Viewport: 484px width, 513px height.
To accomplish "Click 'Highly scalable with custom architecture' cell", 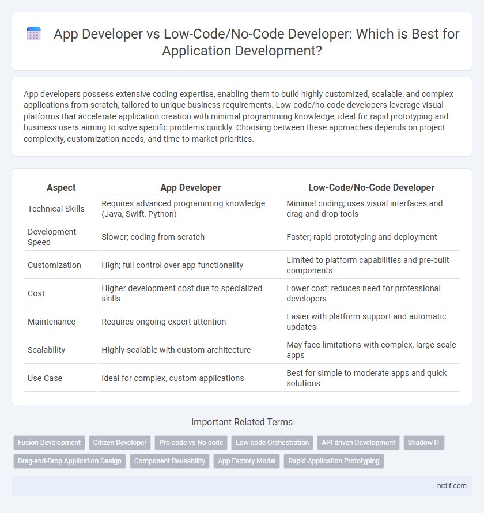I will point(190,350).
